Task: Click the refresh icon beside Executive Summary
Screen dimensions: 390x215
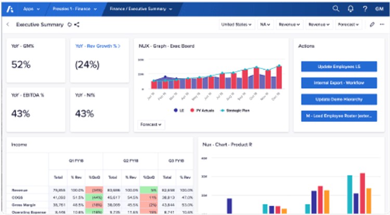Action: click(70, 24)
